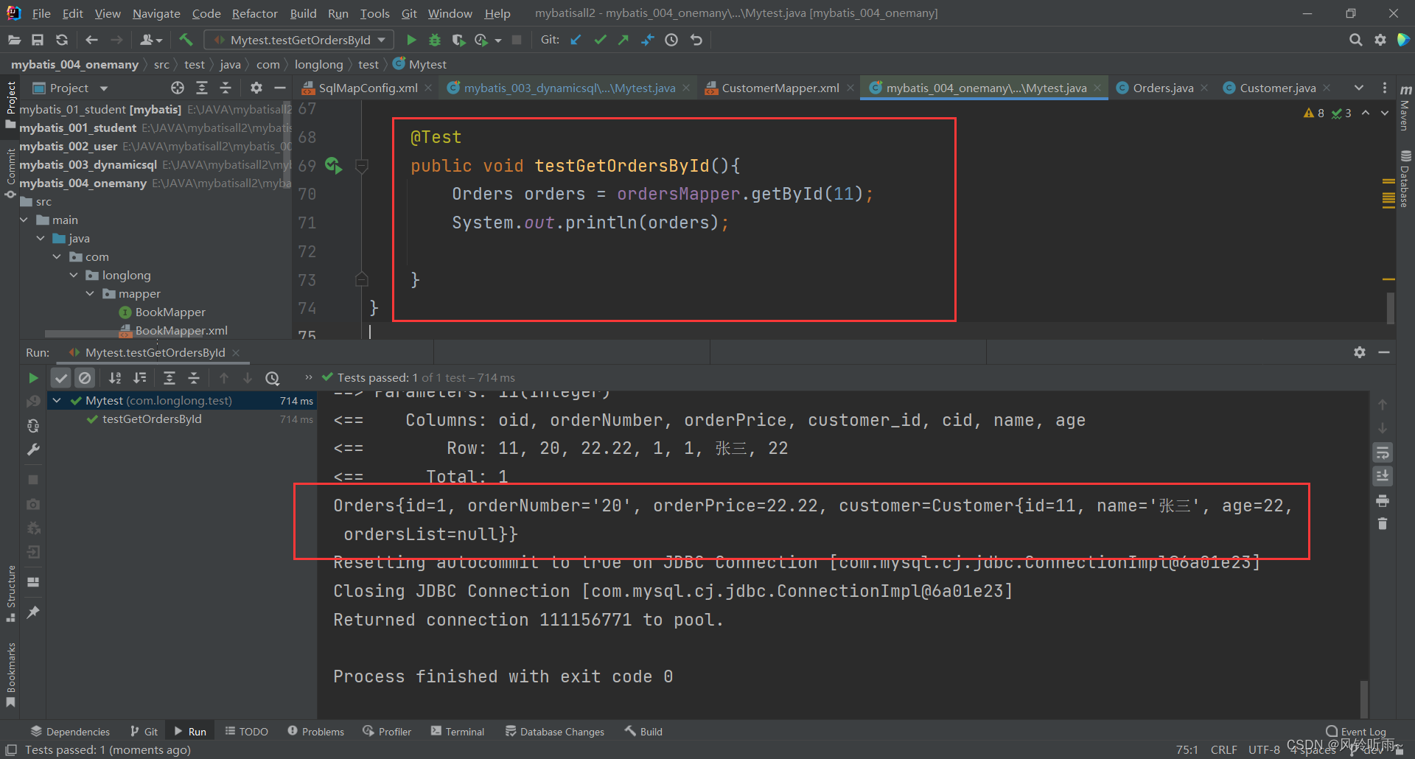Close the Customer.java tab
Image resolution: width=1415 pixels, height=759 pixels.
(x=1327, y=88)
